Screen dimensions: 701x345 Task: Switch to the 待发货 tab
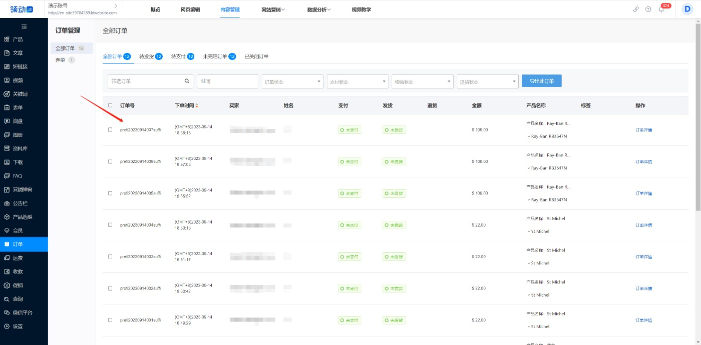pyautogui.click(x=150, y=56)
